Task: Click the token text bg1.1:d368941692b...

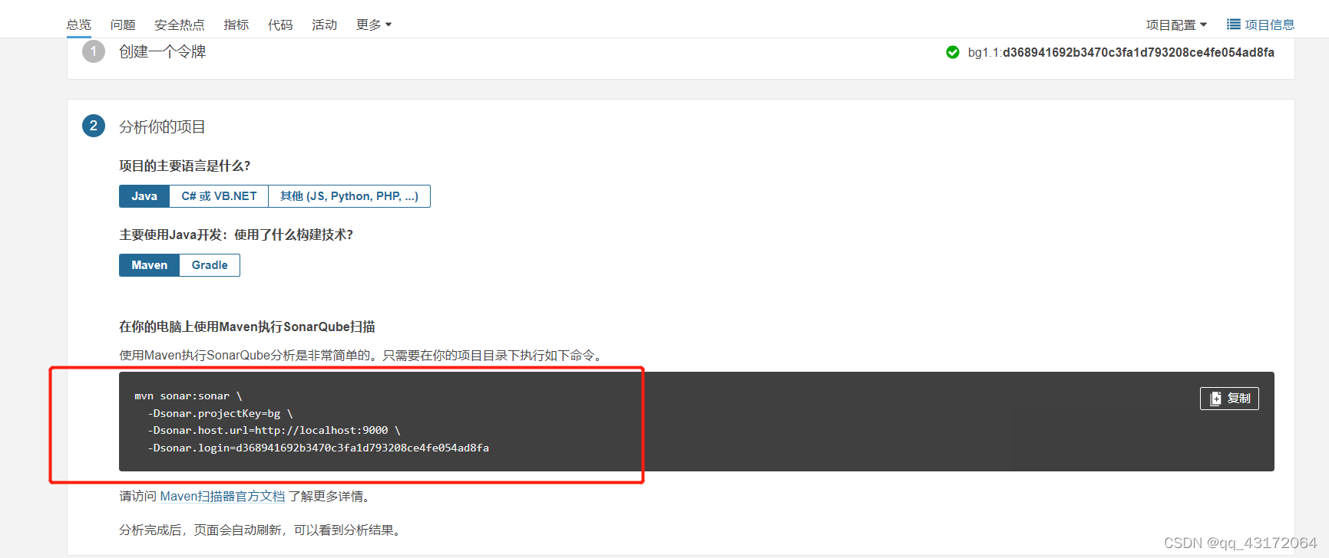Action: click(x=1121, y=52)
